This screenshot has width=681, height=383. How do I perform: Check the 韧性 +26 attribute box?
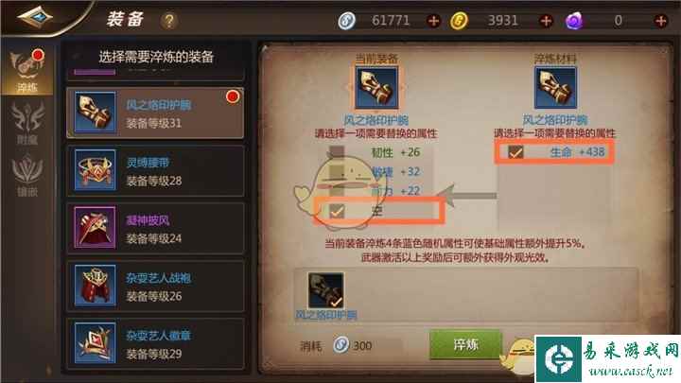coord(336,152)
